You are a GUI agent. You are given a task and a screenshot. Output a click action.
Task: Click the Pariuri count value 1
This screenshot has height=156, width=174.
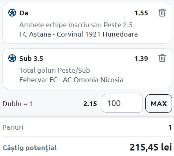(x=170, y=127)
